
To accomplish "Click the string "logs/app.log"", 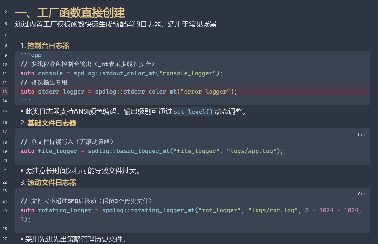I will [251, 151].
